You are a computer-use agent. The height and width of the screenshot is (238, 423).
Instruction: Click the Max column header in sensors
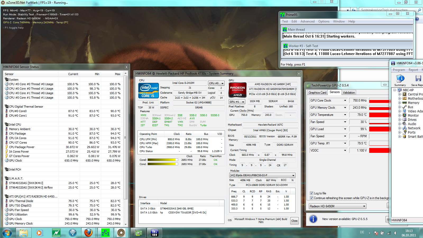(111, 74)
